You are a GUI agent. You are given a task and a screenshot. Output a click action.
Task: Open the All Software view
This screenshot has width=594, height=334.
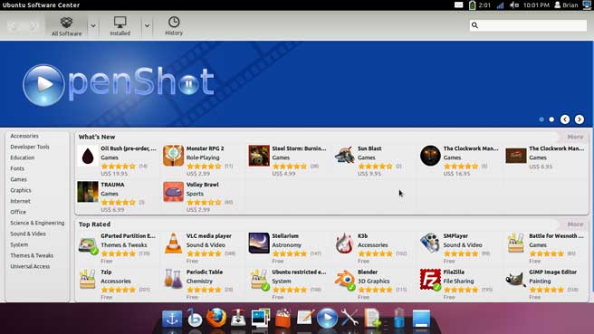[67, 26]
